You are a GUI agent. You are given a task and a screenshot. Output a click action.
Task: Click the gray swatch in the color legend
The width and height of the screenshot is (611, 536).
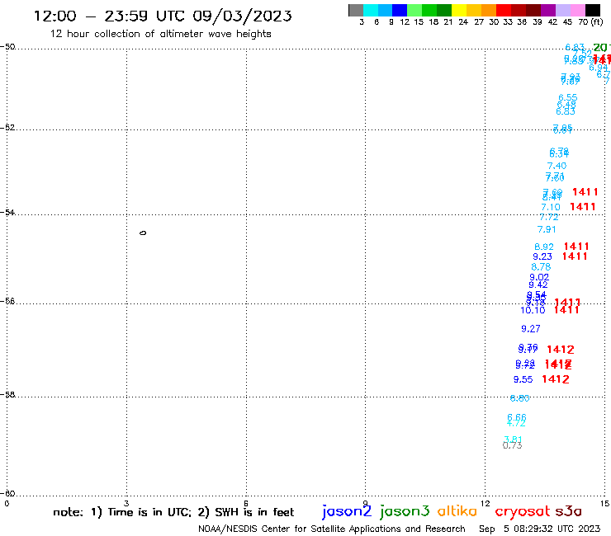(x=356, y=11)
